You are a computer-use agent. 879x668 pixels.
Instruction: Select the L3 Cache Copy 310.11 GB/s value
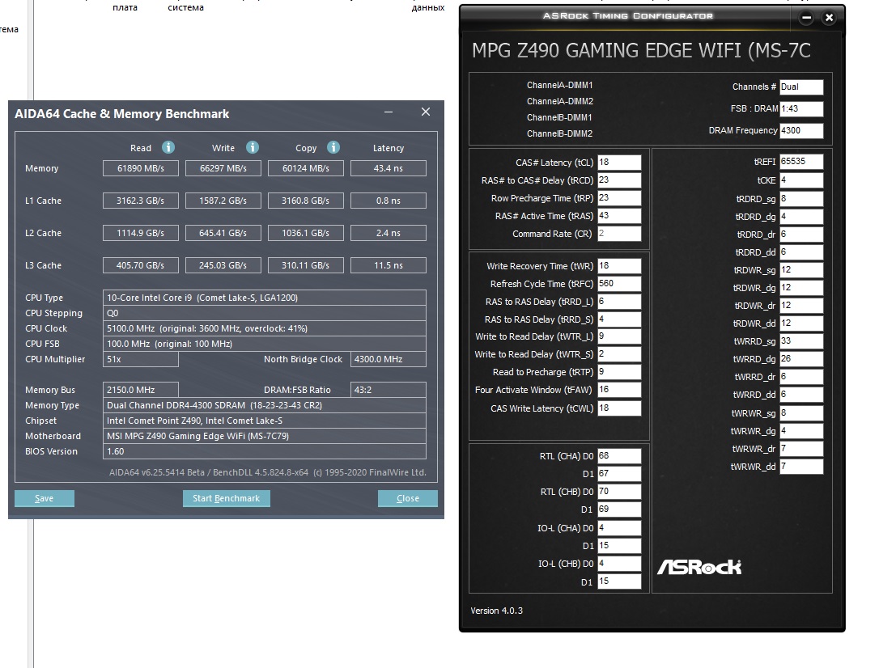tap(305, 265)
